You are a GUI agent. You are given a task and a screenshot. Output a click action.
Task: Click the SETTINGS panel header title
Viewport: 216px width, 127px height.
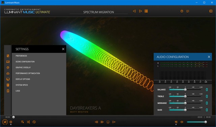pos(22,49)
